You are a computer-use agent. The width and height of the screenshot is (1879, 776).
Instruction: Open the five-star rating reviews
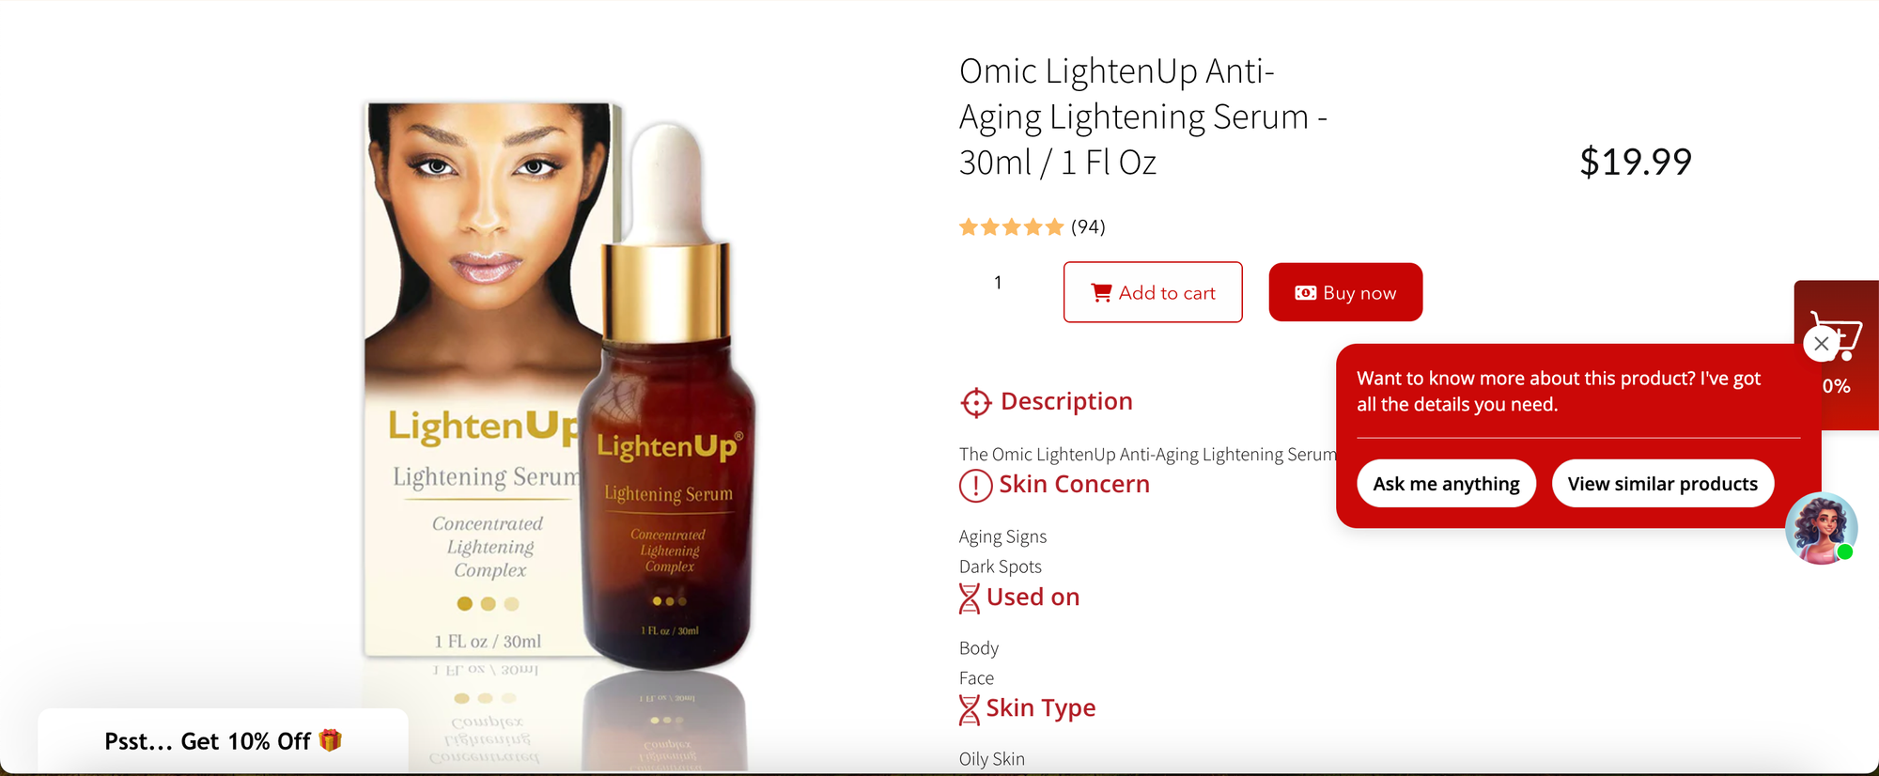[x=1011, y=227]
